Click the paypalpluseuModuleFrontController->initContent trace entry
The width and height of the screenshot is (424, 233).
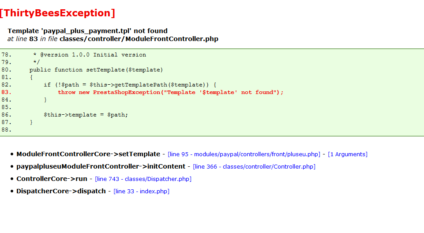pyautogui.click(x=101, y=167)
